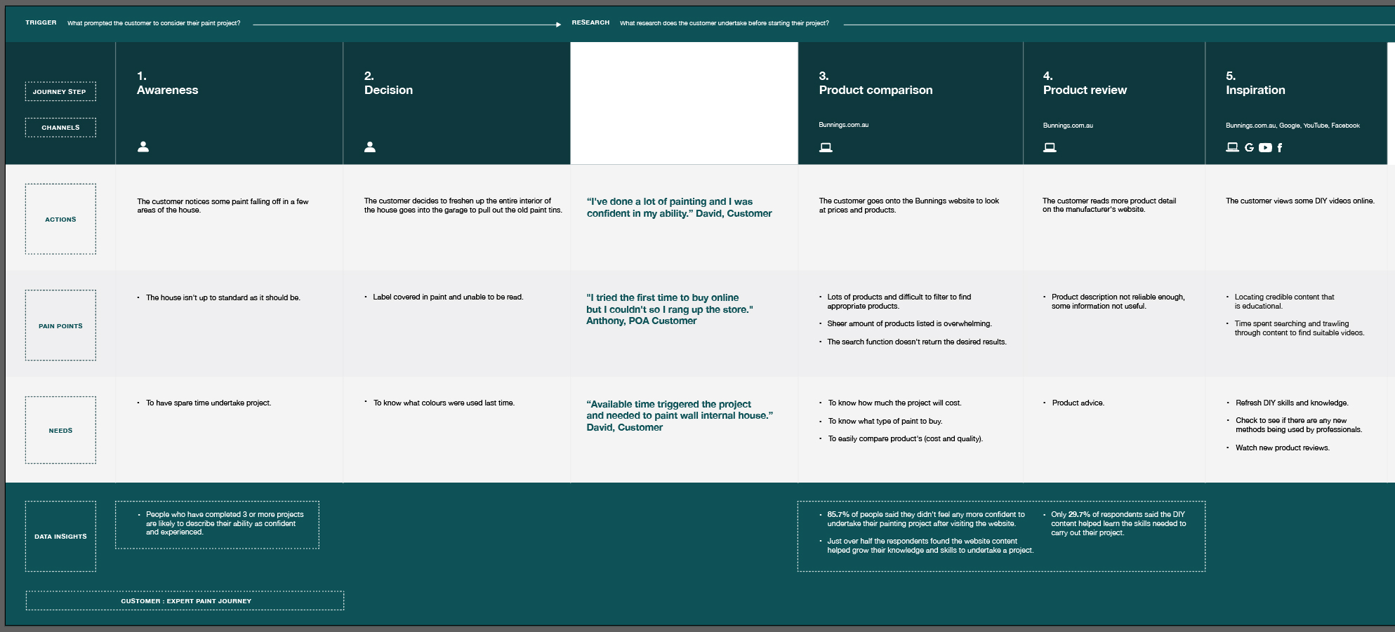This screenshot has width=1395, height=632.
Task: Click the "2. Decision" step heading
Action: [388, 83]
